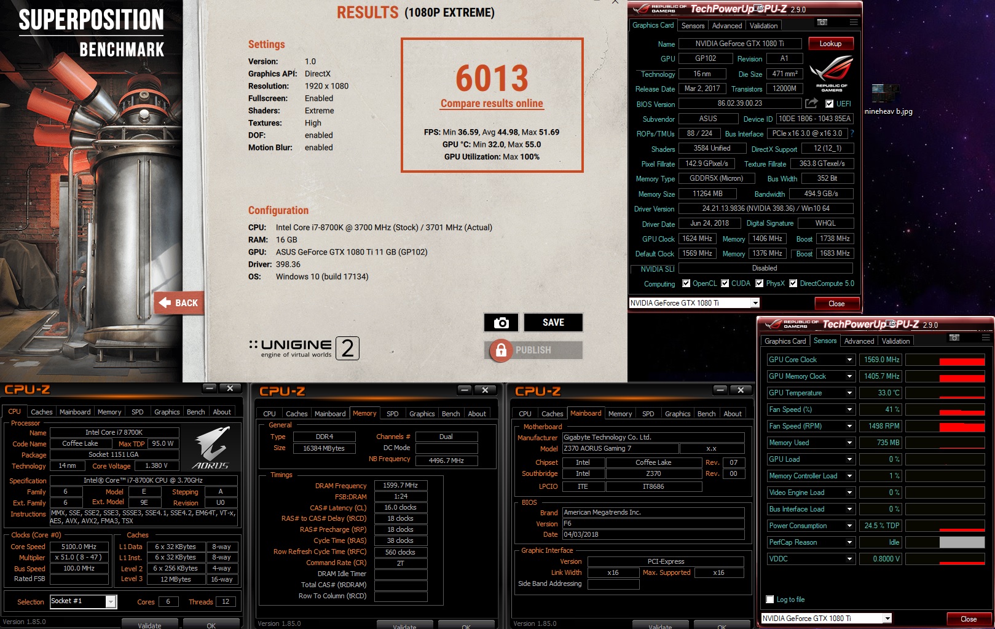Expand the PerfCap Reason sensor dropdown
This screenshot has width=995, height=629.
(x=849, y=542)
